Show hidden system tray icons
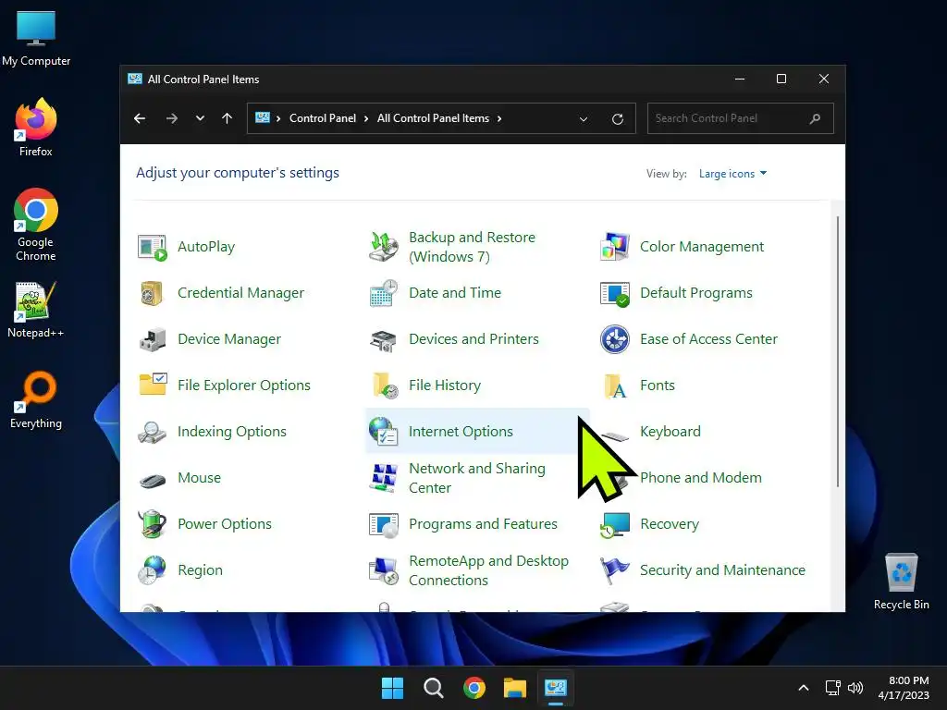Image resolution: width=947 pixels, height=710 pixels. pyautogui.click(x=804, y=688)
